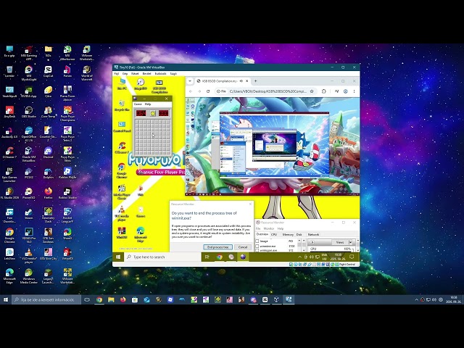Viewport: 464px width, 348px height.
Task: Open Firefox desktop icon
Action: [49, 194]
